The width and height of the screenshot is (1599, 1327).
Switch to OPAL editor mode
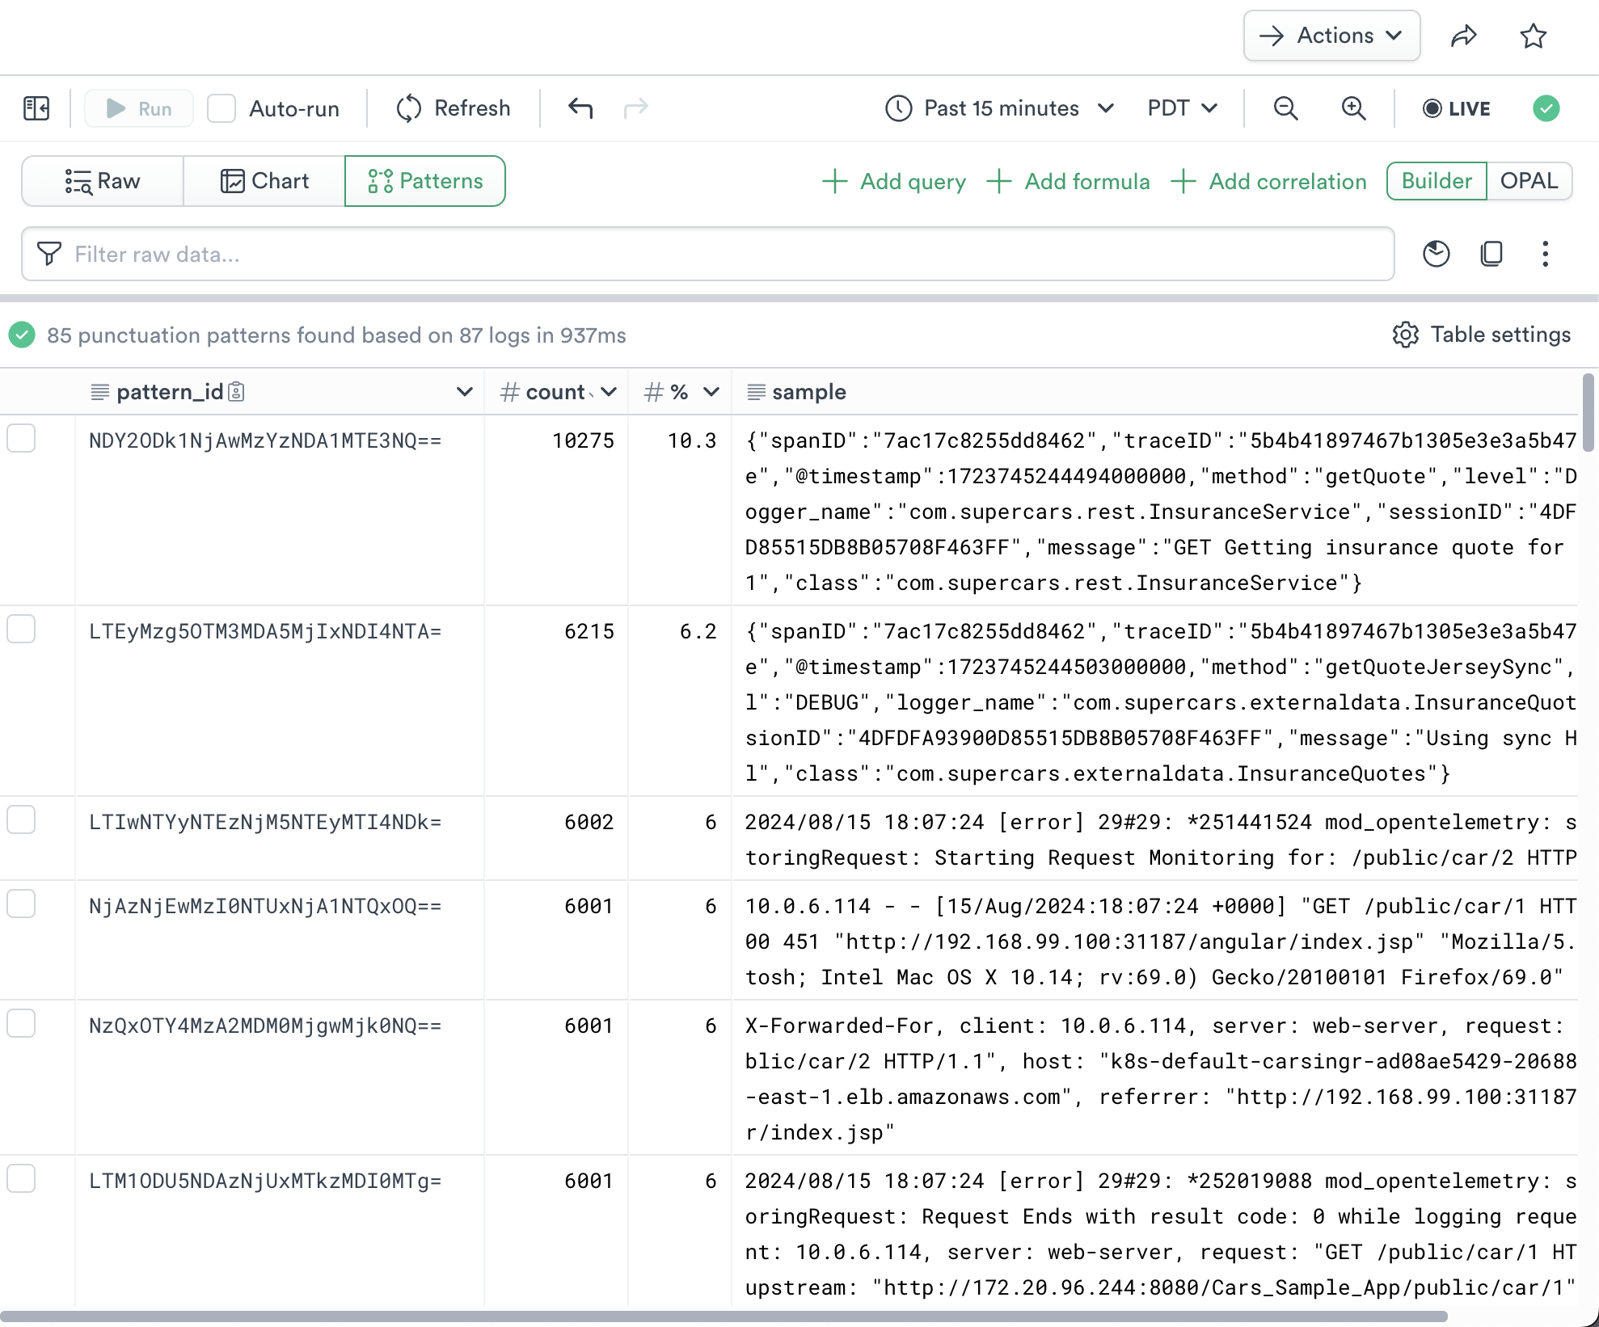[x=1529, y=181]
